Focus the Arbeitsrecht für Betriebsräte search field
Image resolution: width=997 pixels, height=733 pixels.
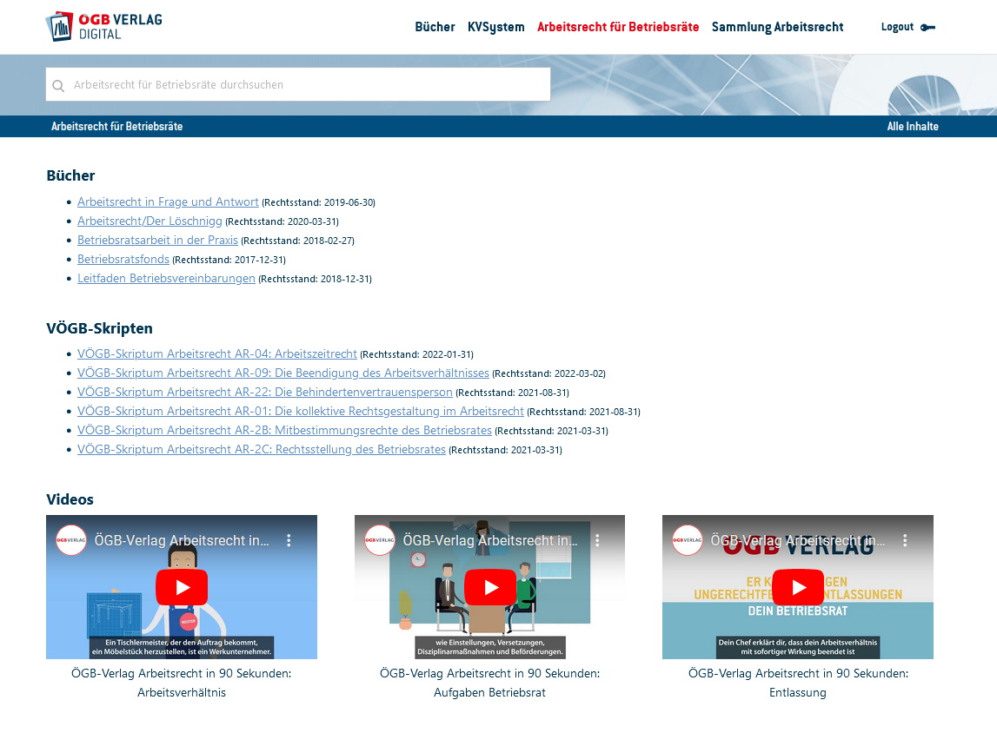[x=298, y=84]
